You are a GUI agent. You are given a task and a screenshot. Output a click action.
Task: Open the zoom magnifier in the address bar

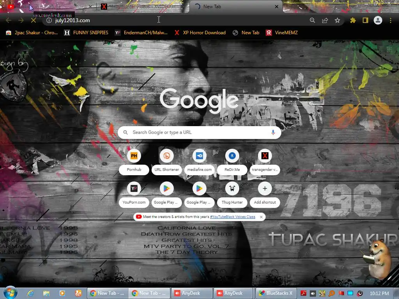(312, 20)
